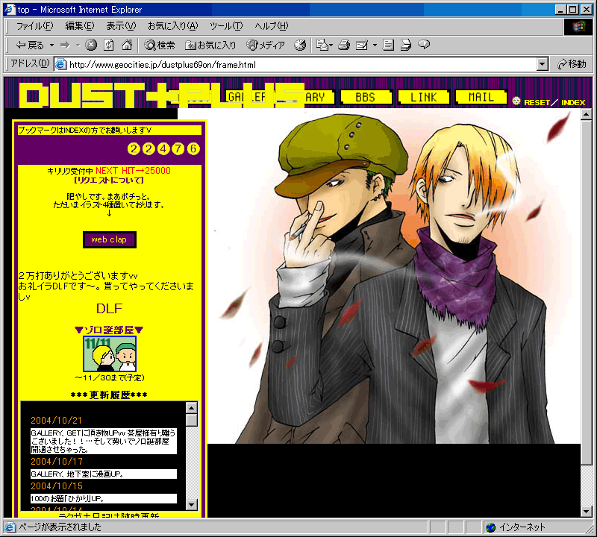Image resolution: width=597 pixels, height=537 pixels.
Task: Click the update history box scroll-down arrow
Action: 192,505
